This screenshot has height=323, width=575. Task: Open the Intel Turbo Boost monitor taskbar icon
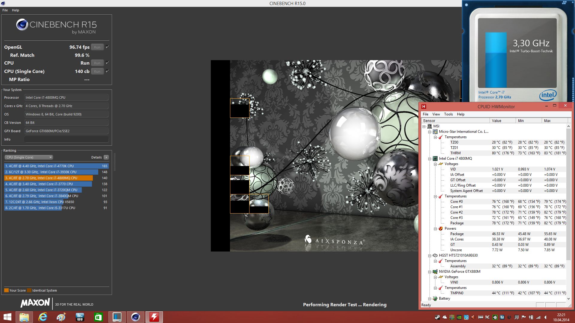(x=117, y=317)
